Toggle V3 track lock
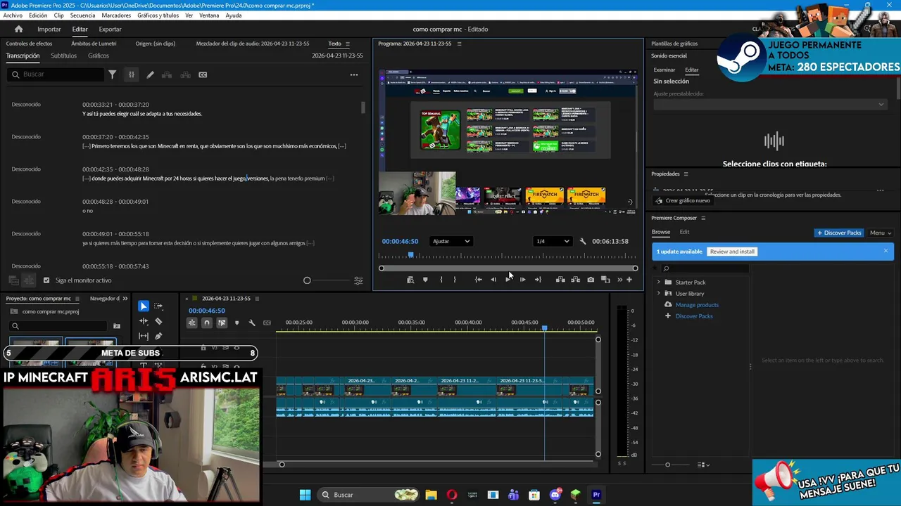Viewport: 901px width, 506px height. coord(203,348)
